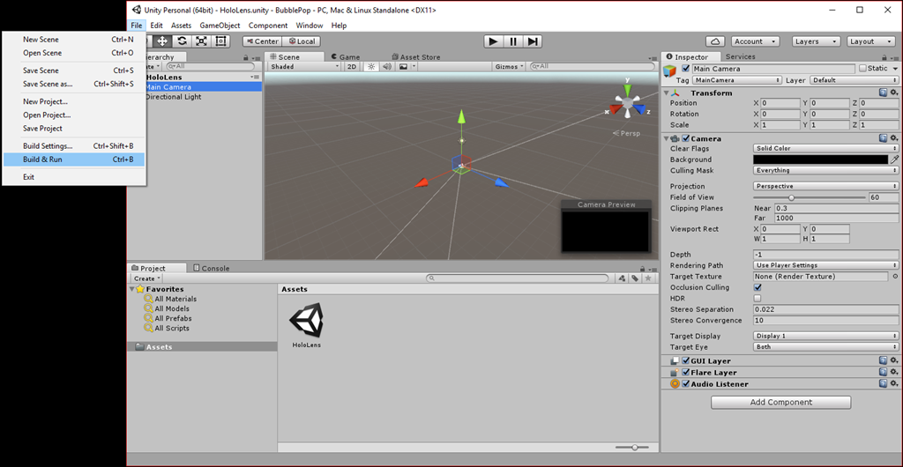
Task: Open Transform component gear settings
Action: [x=894, y=93]
